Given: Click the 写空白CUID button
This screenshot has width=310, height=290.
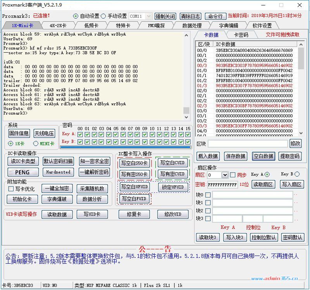Looking at the screenshot, I should tap(172, 163).
